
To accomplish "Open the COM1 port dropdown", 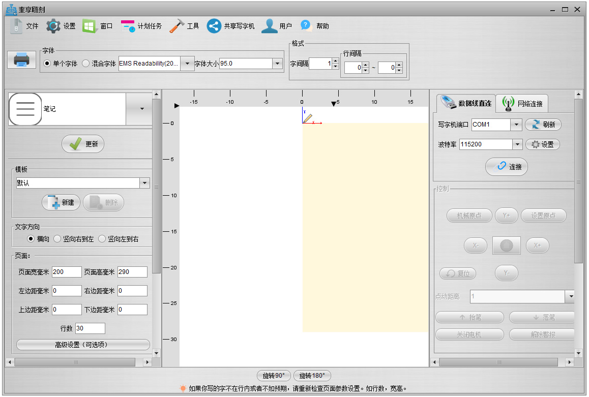I will (x=516, y=125).
